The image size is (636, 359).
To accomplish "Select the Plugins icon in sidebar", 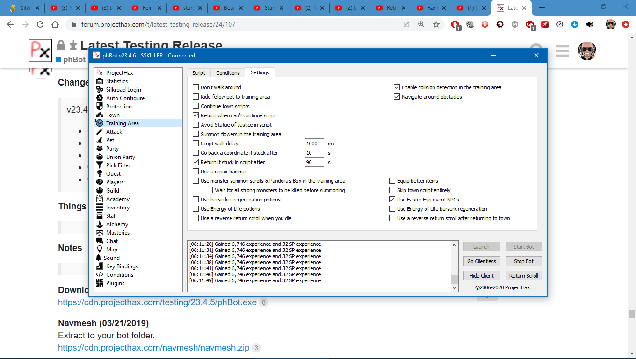I will click(x=99, y=283).
